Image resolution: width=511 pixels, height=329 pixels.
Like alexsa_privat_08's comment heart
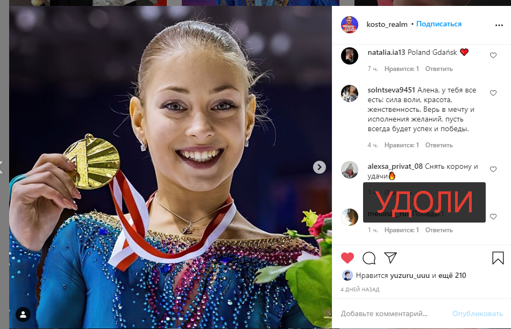click(x=493, y=169)
